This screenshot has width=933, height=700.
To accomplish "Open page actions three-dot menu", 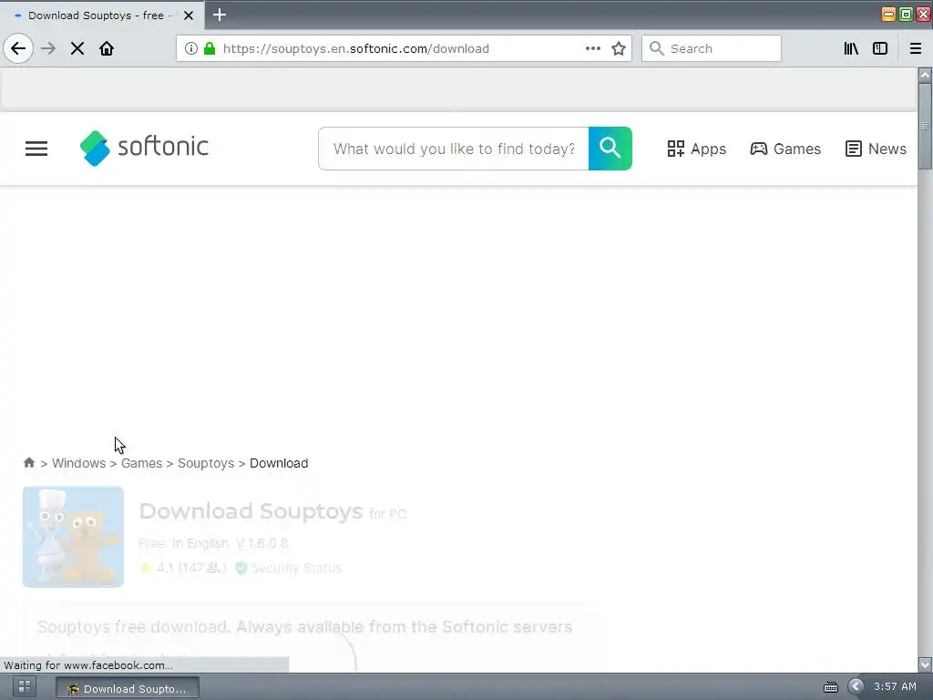I will point(592,48).
